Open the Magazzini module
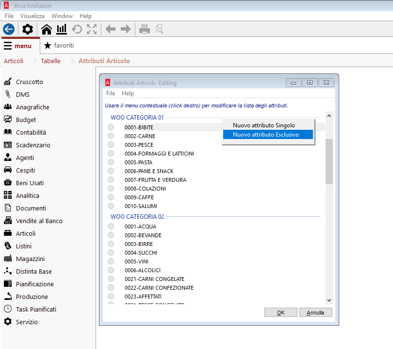The image size is (393, 349). pos(30,259)
